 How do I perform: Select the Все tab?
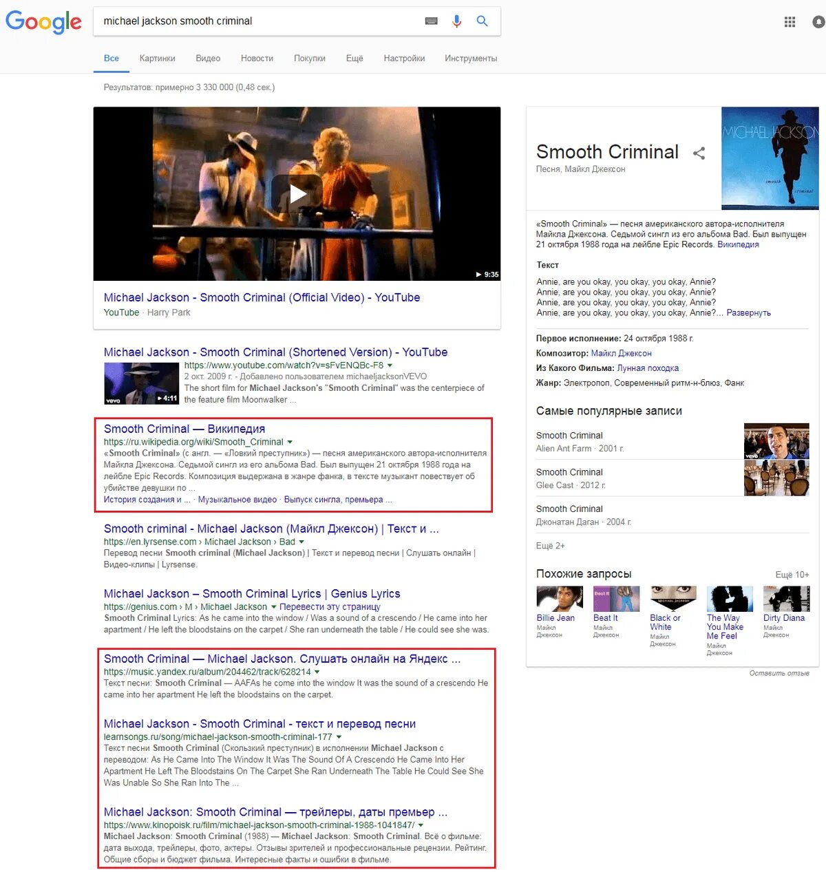click(x=112, y=59)
